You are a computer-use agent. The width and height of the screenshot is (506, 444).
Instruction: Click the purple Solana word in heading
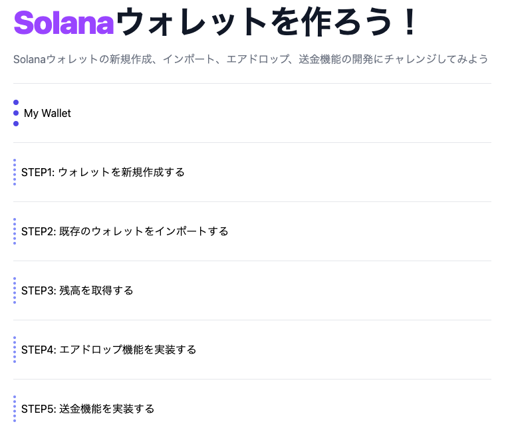[x=64, y=23]
